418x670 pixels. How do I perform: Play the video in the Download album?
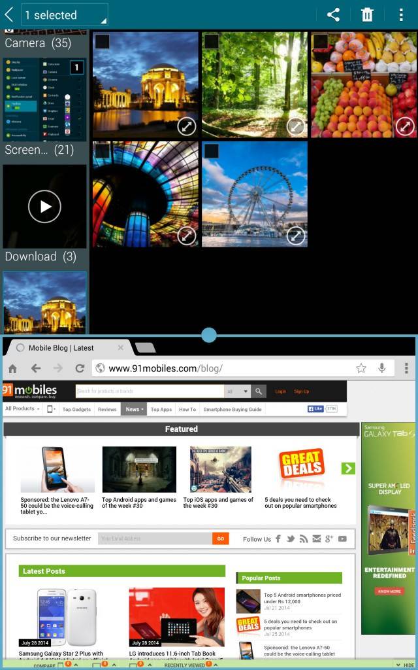click(x=44, y=206)
